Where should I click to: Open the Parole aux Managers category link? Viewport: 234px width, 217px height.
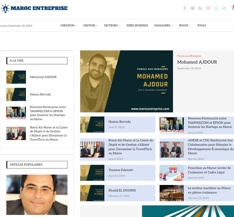(x=189, y=56)
